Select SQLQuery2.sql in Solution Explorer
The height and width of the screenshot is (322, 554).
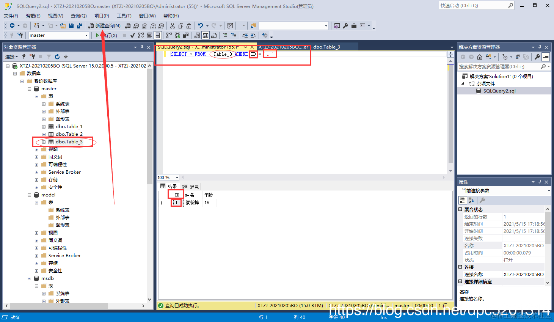499,91
